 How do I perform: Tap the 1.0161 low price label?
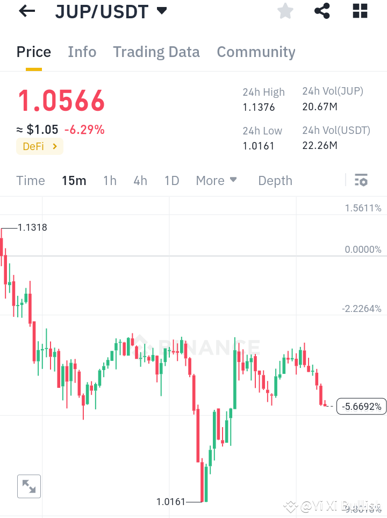171,501
